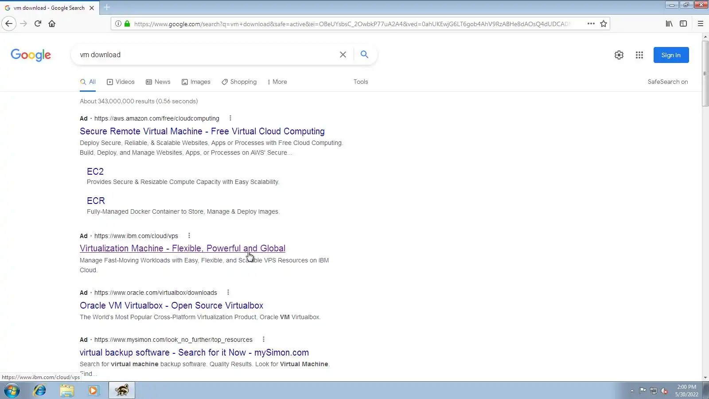The width and height of the screenshot is (709, 399).
Task: Open options for the mysimon.com ad
Action: [264, 340]
